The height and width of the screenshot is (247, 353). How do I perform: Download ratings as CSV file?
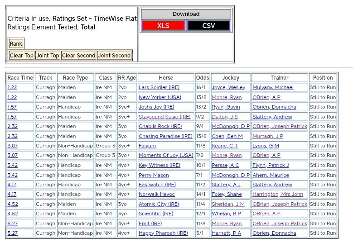point(208,26)
